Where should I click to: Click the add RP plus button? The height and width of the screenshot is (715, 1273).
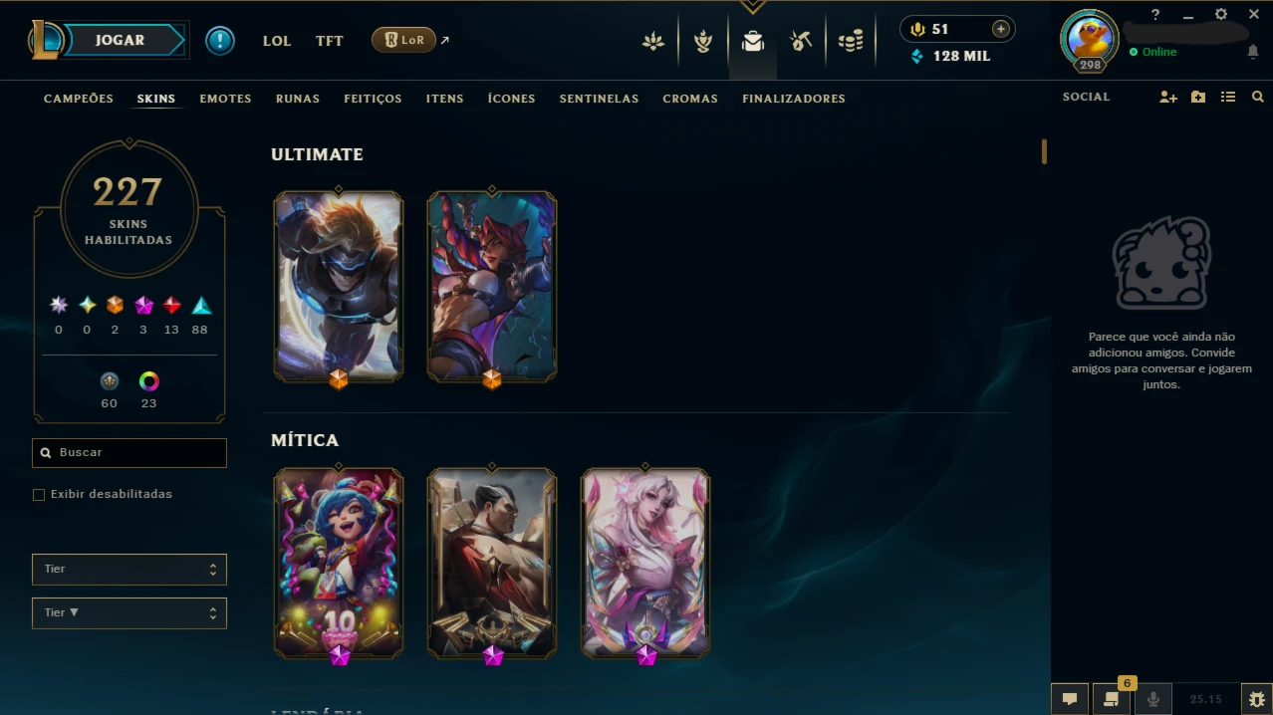[x=1001, y=29]
